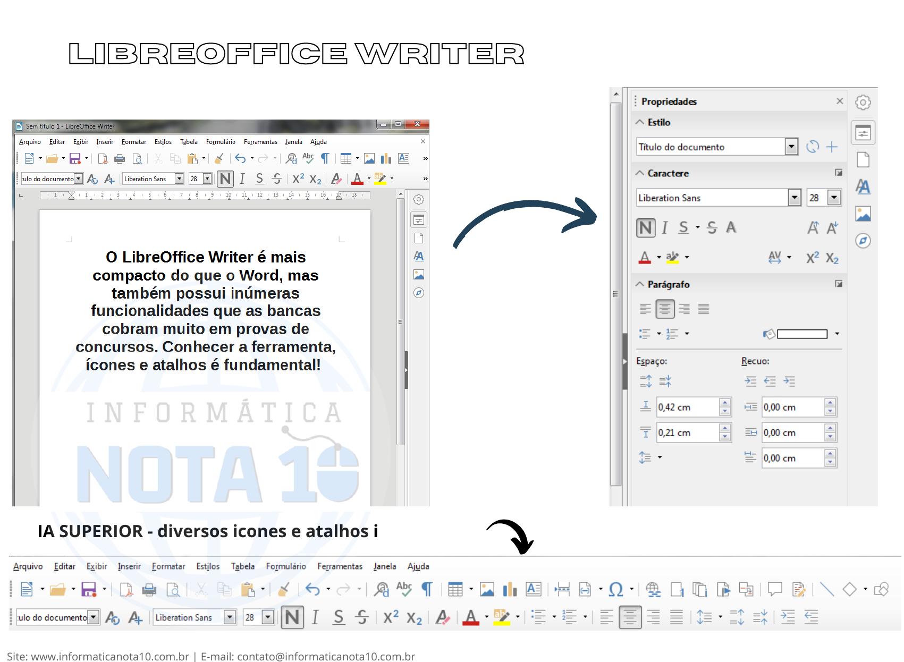Click the 0,42 cm spacing input field
The width and height of the screenshot is (904, 662).
pyautogui.click(x=687, y=408)
